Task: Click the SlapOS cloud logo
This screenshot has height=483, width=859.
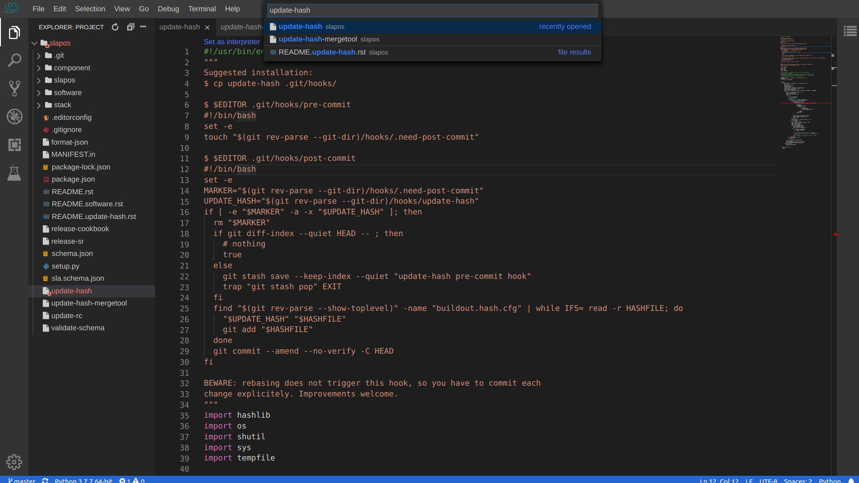Action: tap(12, 8)
